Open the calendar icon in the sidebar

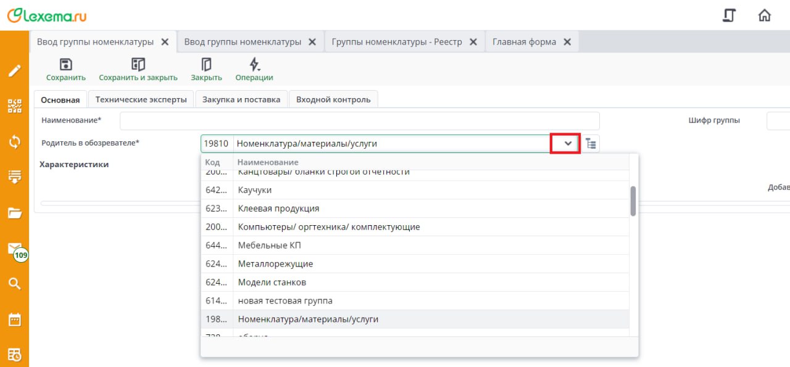(14, 320)
